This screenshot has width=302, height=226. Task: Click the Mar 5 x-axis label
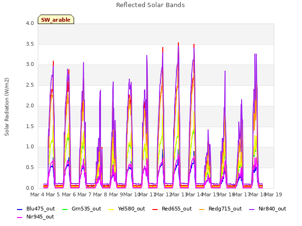pos(53,194)
